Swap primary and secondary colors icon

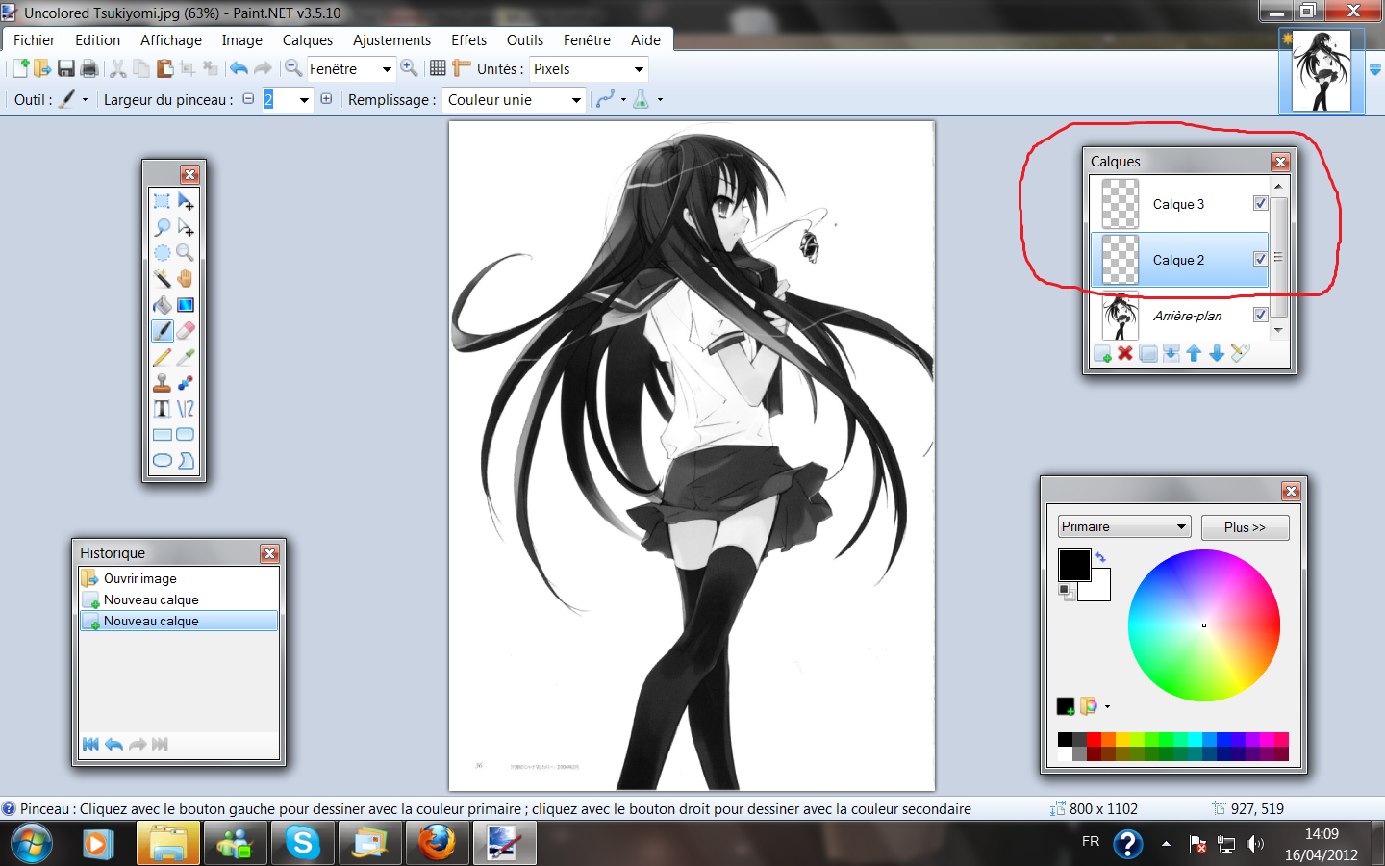point(1100,557)
